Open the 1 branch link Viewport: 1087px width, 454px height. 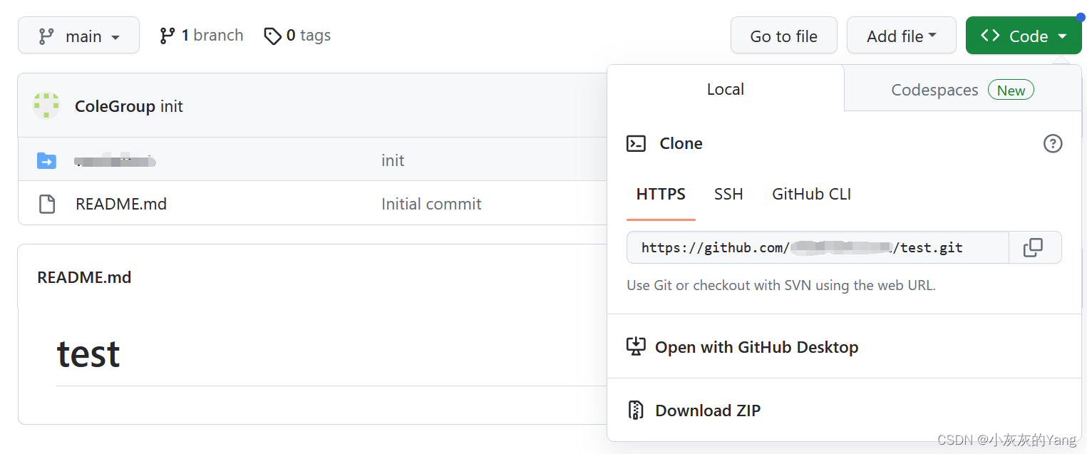[x=202, y=36]
